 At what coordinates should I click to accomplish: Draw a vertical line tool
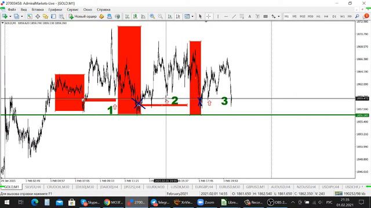pos(218,16)
